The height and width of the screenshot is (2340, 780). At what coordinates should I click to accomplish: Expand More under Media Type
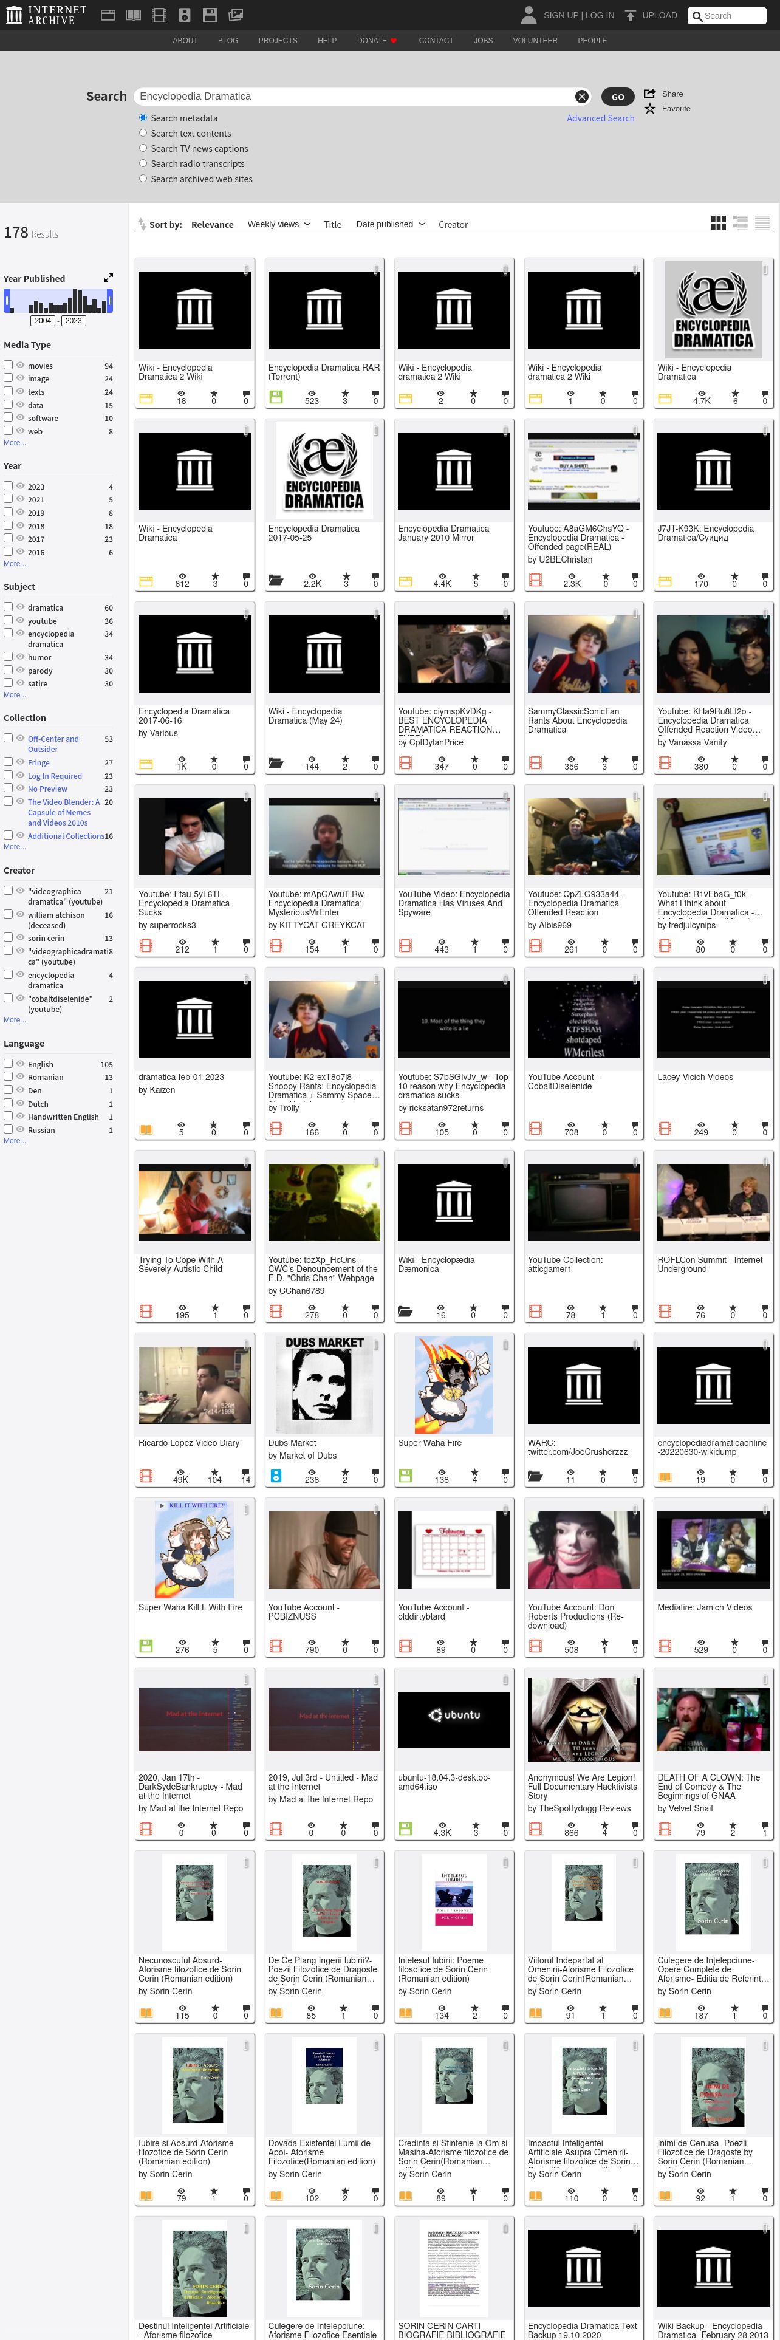coord(15,443)
